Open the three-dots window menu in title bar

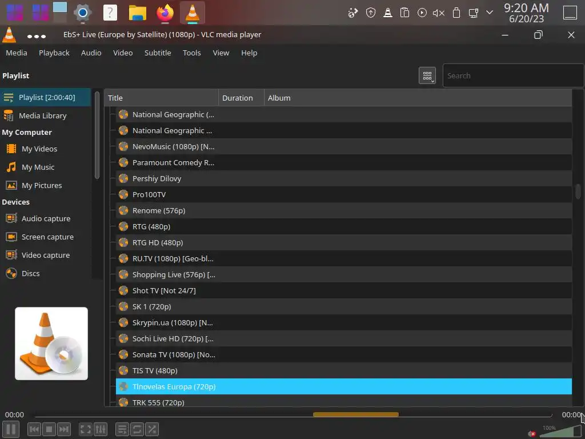pos(37,36)
